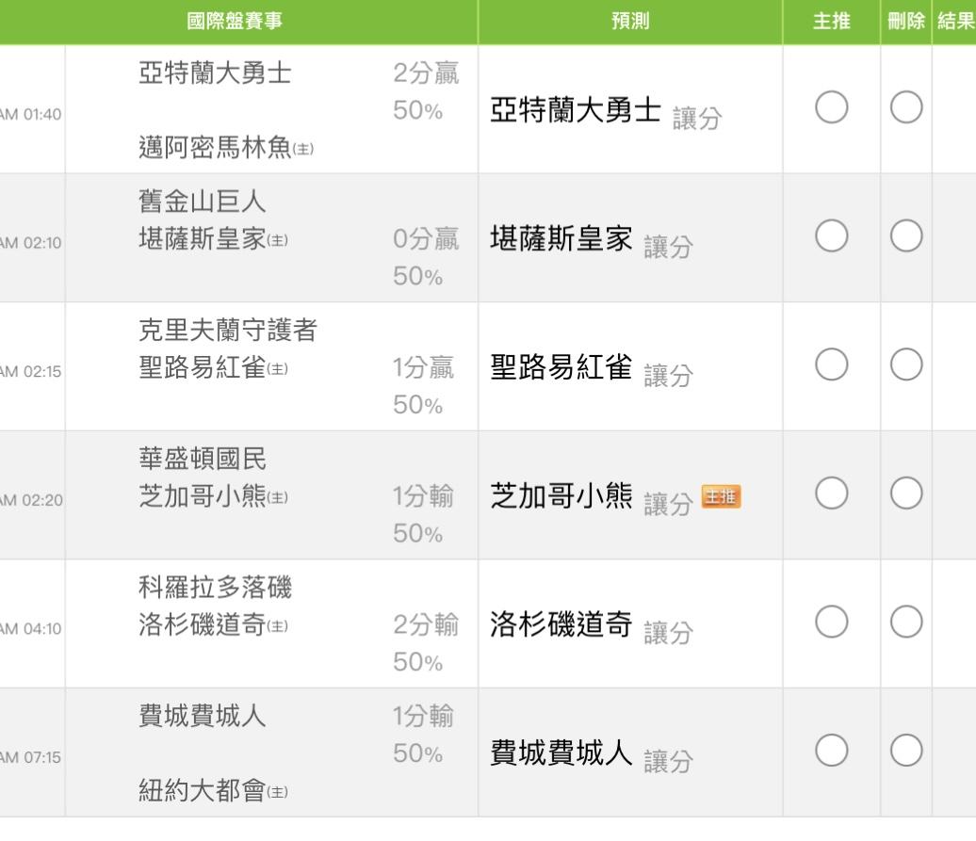976x841 pixels.
Task: Mark 聖路易紅雀 prediction as 主推
Action: coord(832,365)
